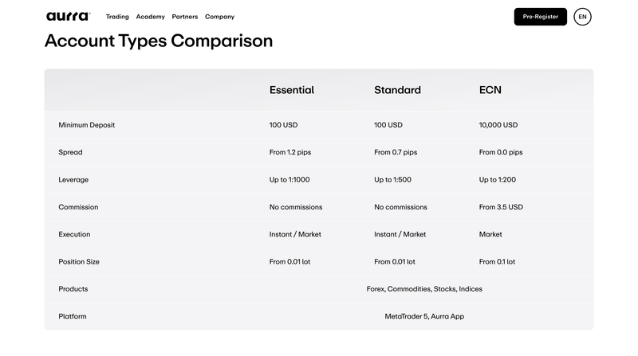Open the Partners menu
Image resolution: width=638 pixels, height=356 pixels.
tap(185, 17)
